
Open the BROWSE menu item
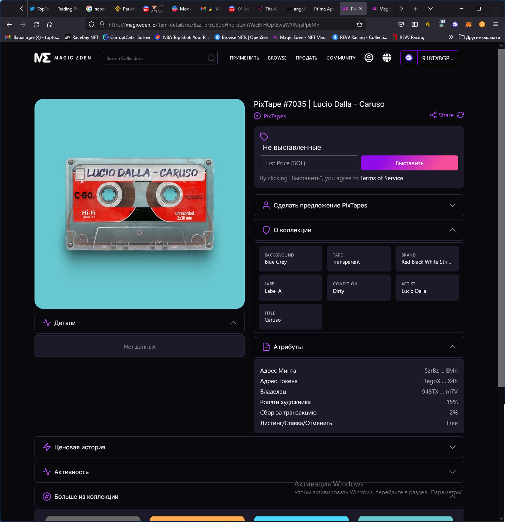(x=277, y=58)
